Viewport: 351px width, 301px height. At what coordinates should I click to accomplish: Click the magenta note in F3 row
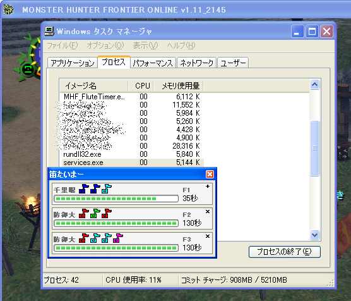[x=118, y=238]
